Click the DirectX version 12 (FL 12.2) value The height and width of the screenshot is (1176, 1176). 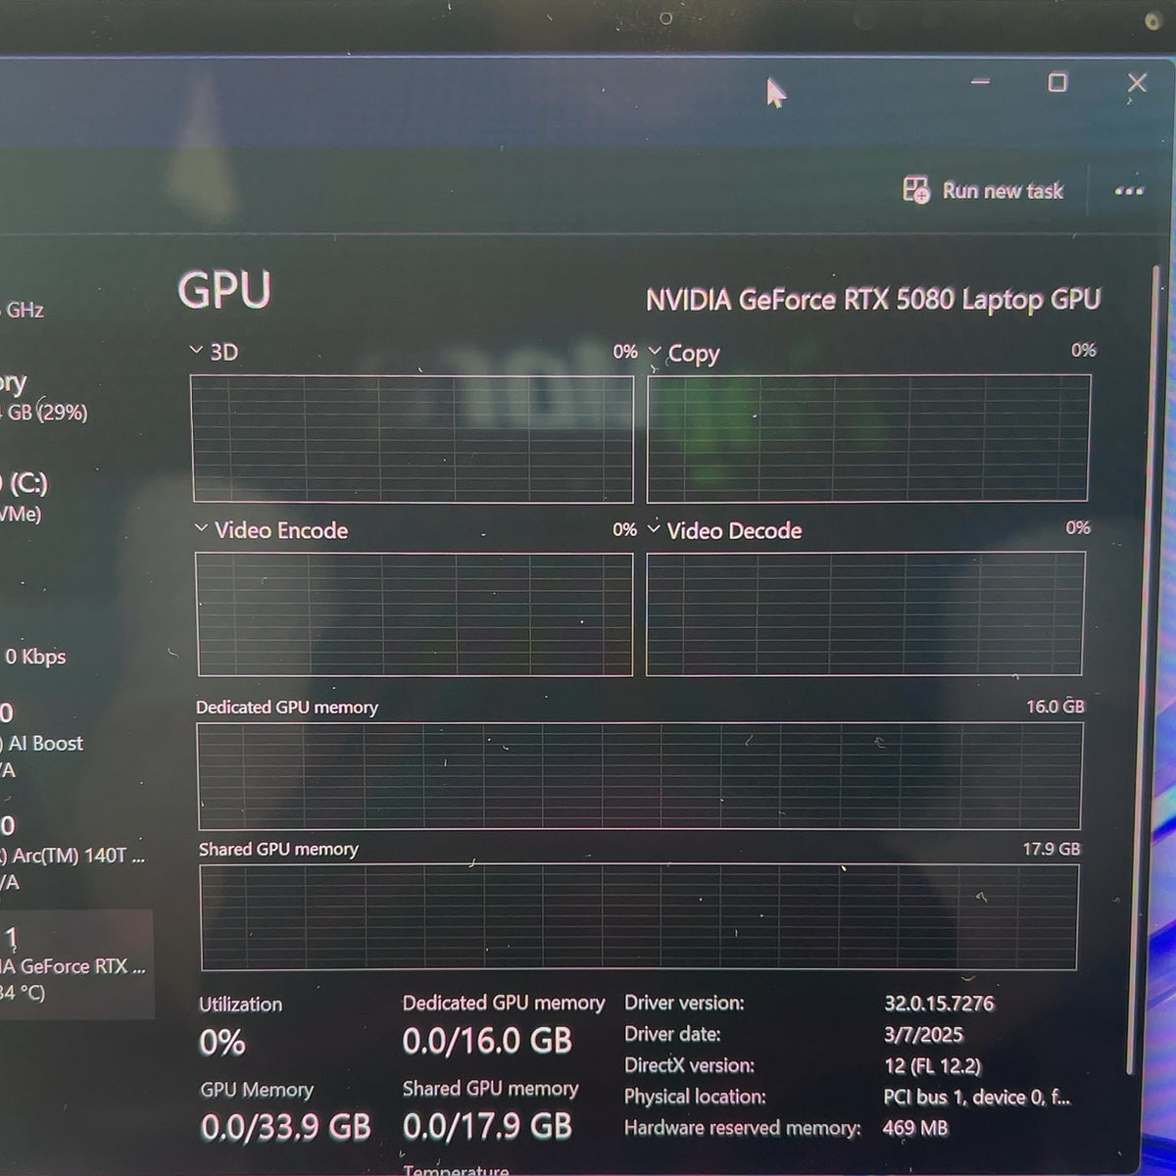point(932,1066)
